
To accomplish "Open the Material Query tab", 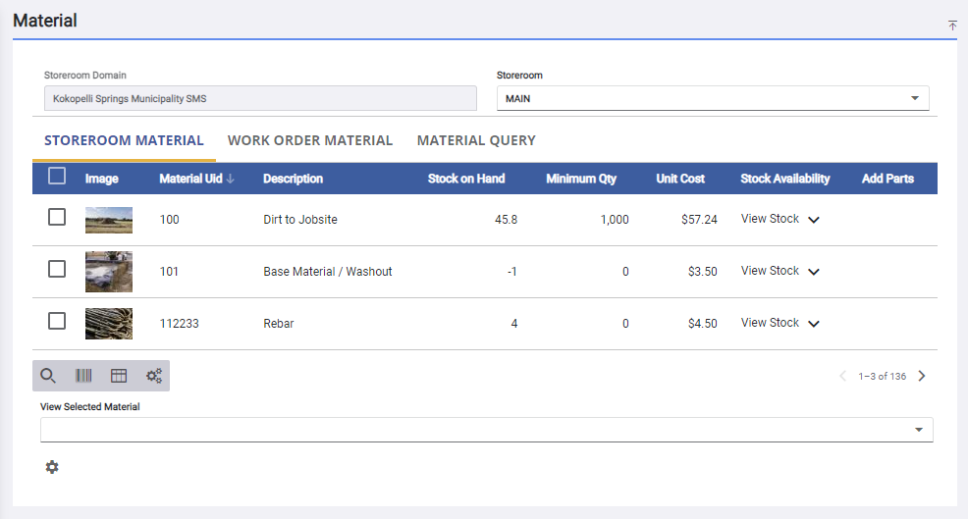I will pyautogui.click(x=476, y=140).
